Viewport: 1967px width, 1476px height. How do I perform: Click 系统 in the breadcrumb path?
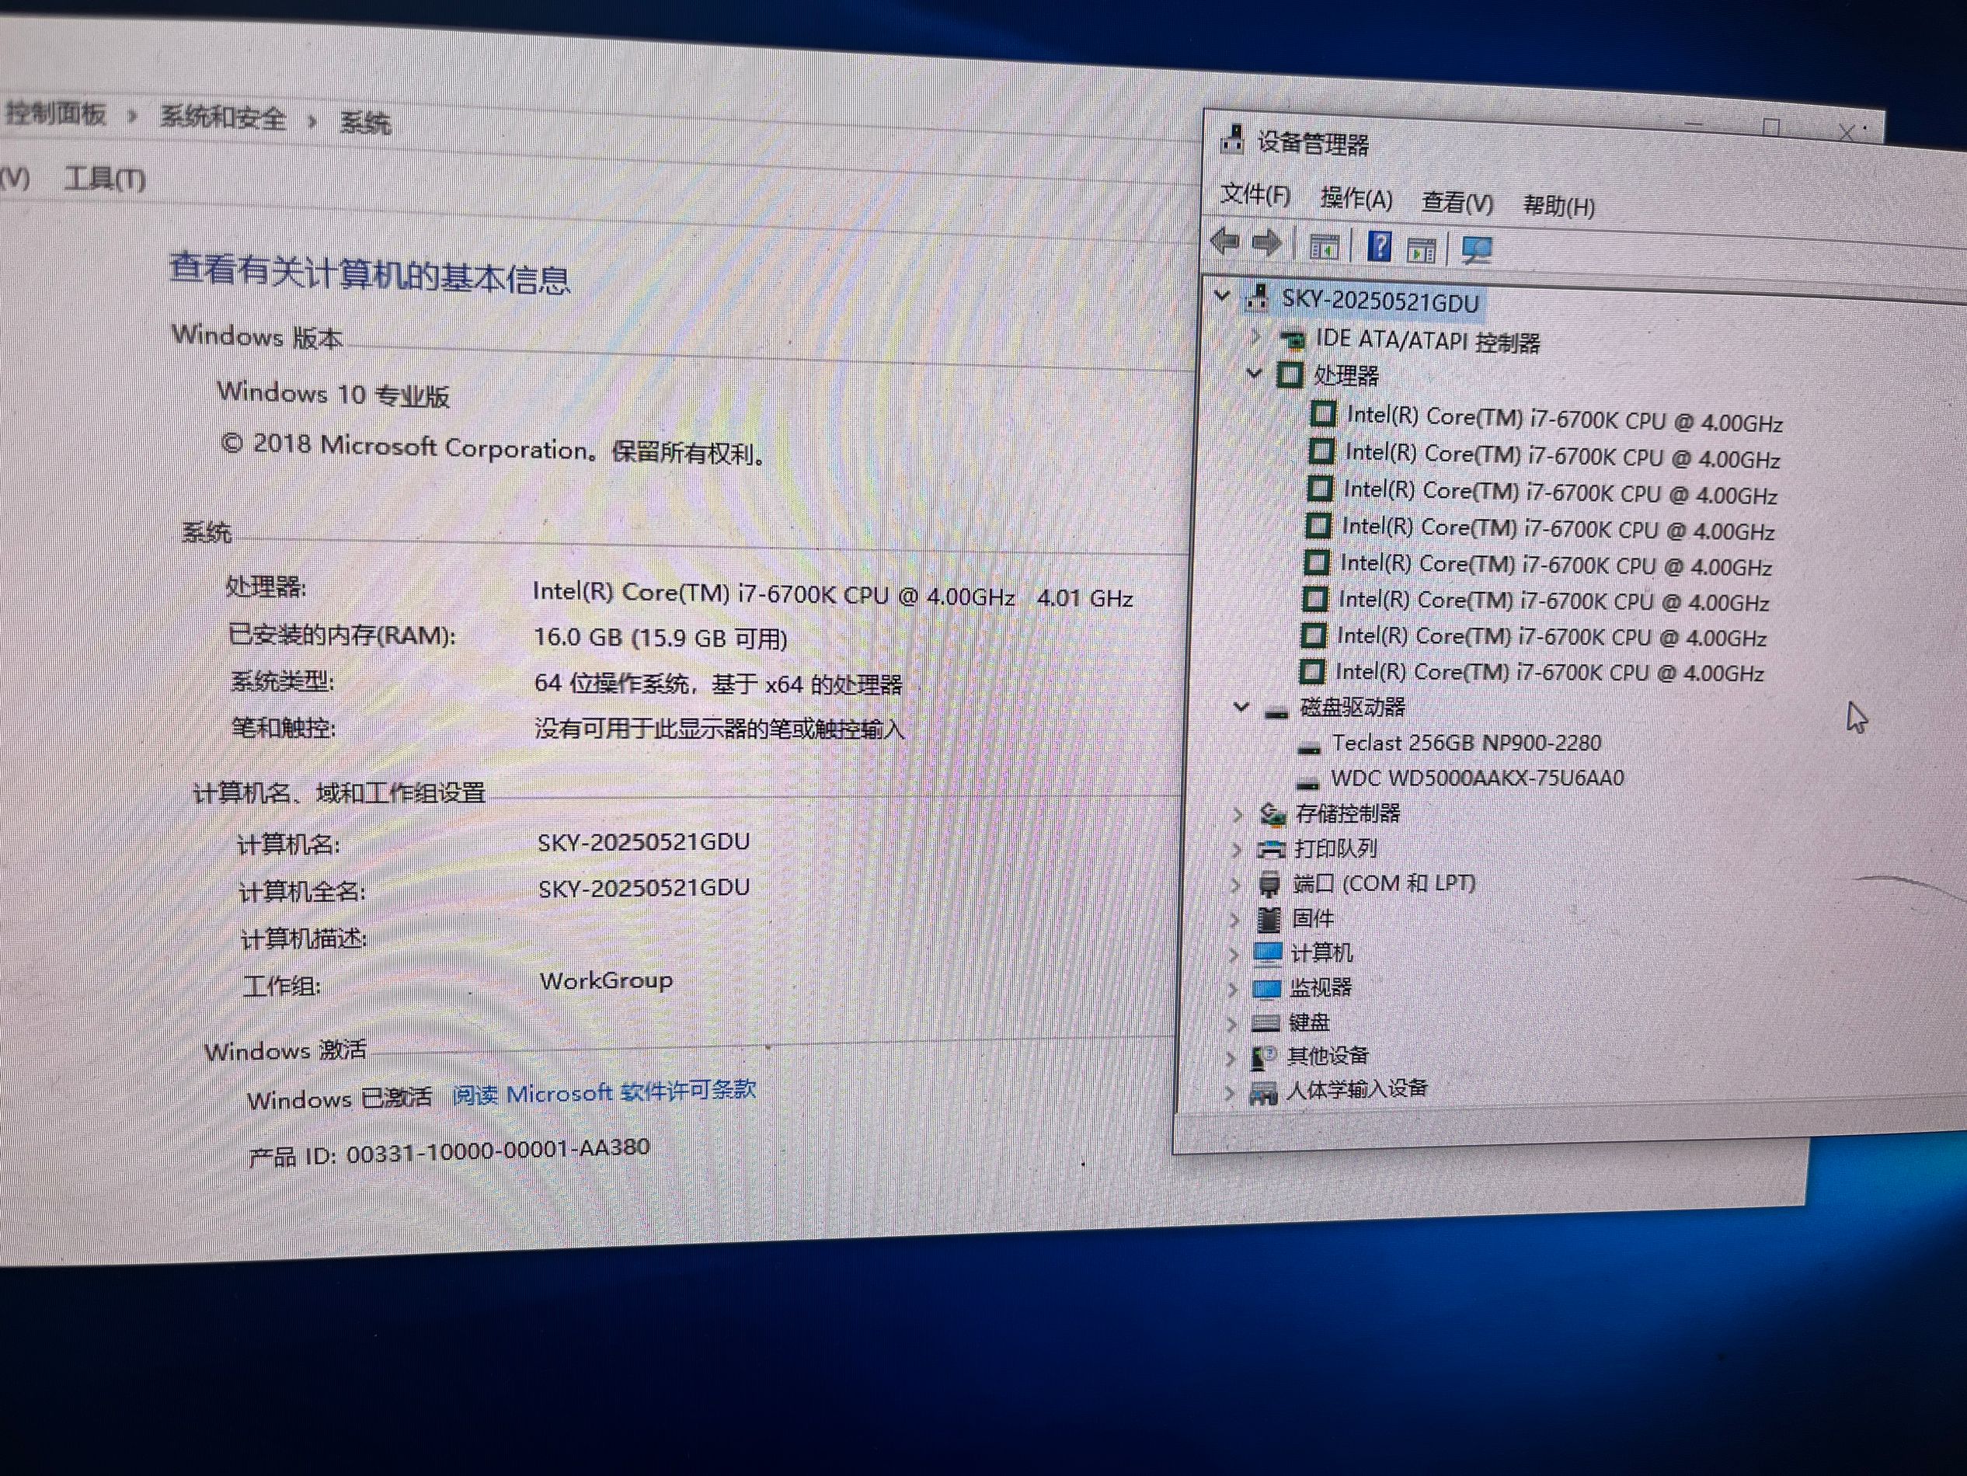(364, 122)
